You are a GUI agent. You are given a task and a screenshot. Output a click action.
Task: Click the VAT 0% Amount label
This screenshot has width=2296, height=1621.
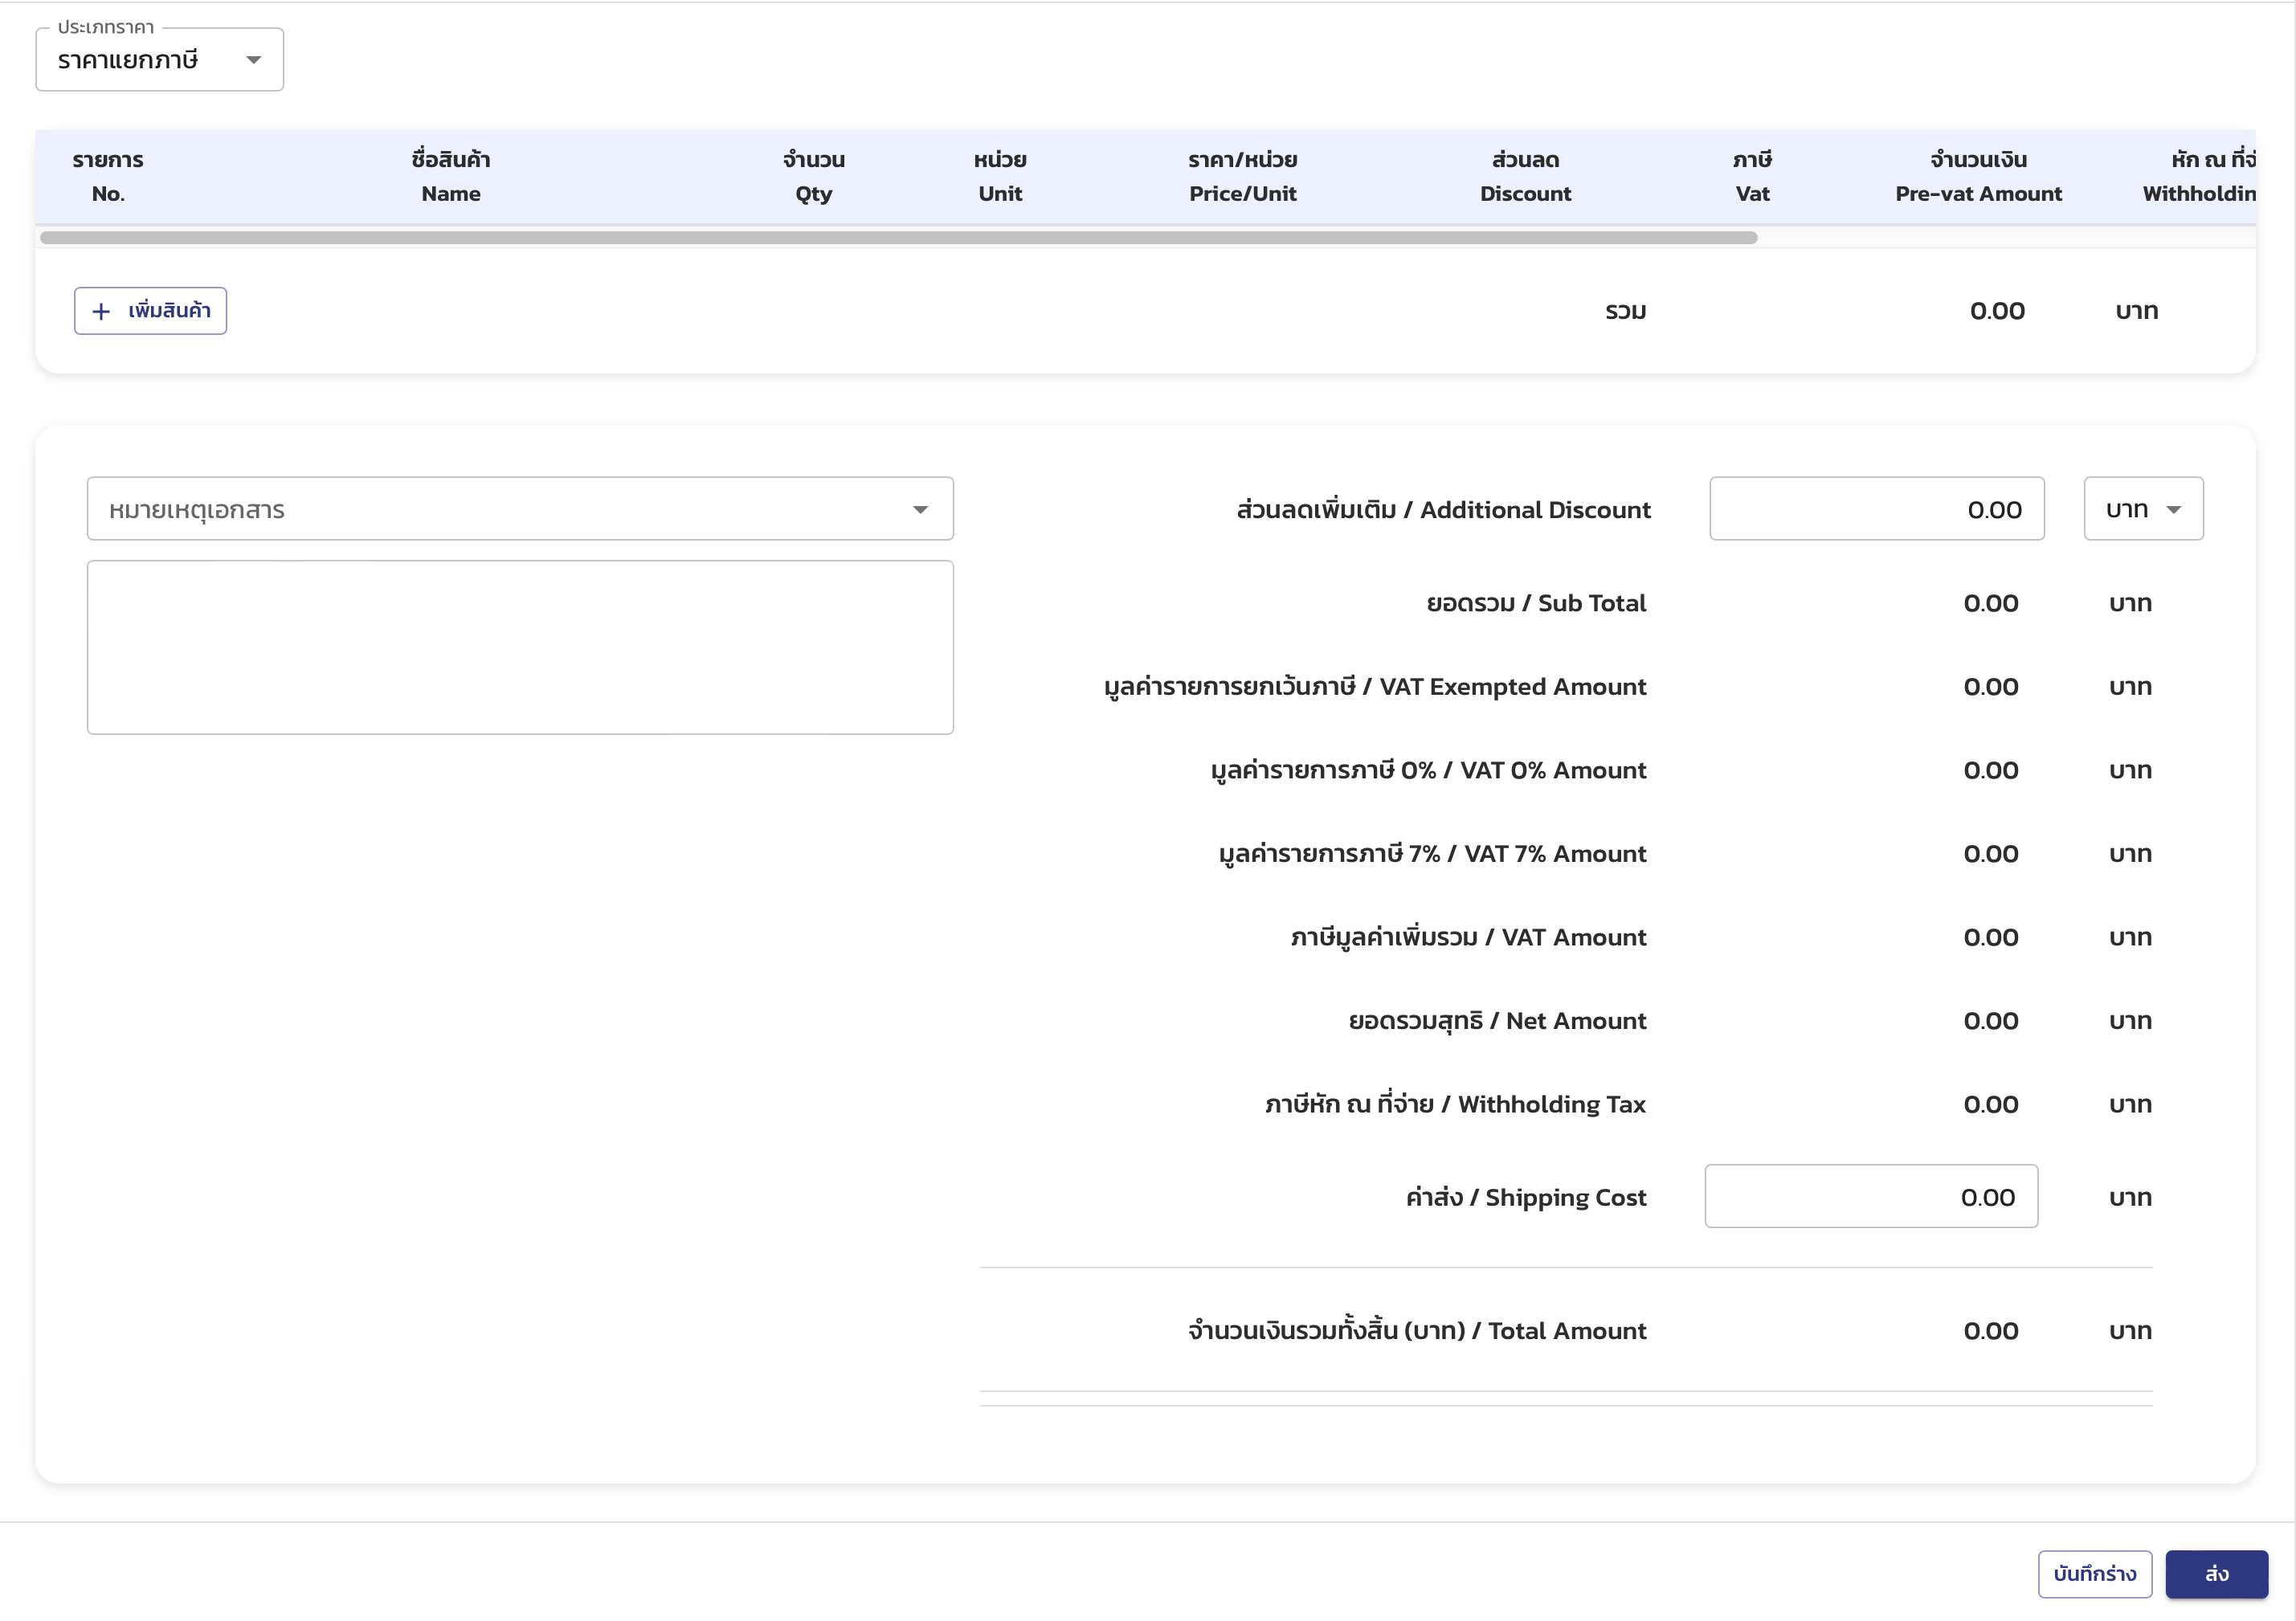[x=1428, y=770]
